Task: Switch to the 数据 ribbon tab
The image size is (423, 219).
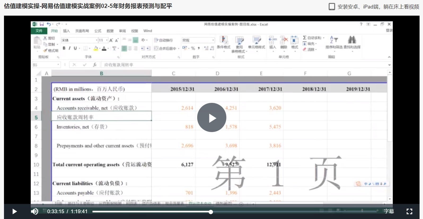Action: click(x=110, y=31)
